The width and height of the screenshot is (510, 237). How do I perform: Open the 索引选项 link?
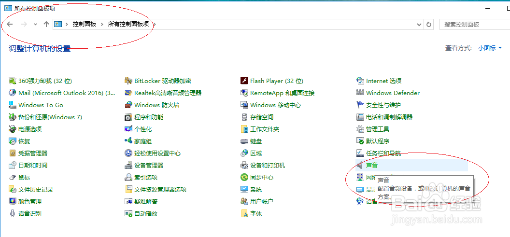[146, 178]
